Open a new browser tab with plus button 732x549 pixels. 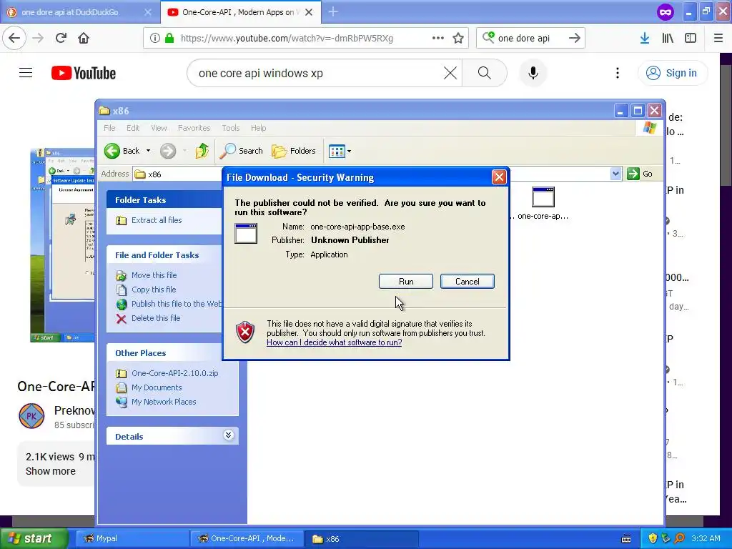[333, 12]
